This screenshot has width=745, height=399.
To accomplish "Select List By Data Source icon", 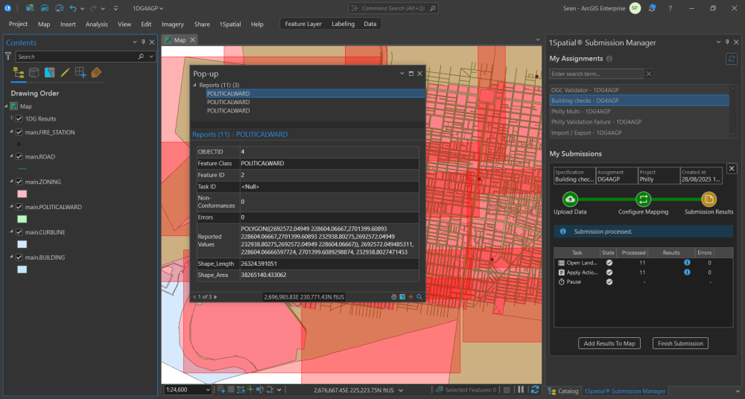I will 34,72.
